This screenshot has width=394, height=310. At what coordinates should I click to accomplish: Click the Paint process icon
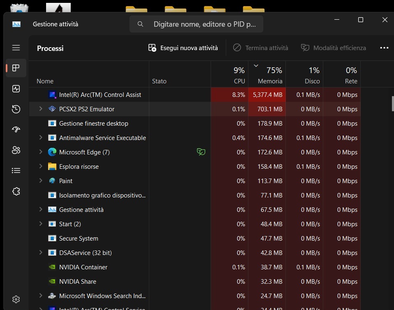point(52,181)
